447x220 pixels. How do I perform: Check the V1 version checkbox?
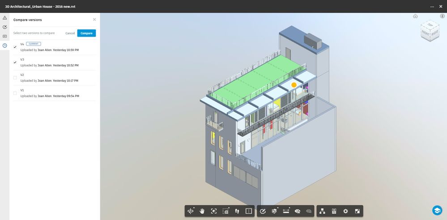point(15,93)
